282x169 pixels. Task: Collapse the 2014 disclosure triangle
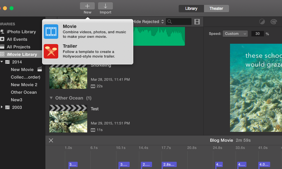click(x=2, y=62)
